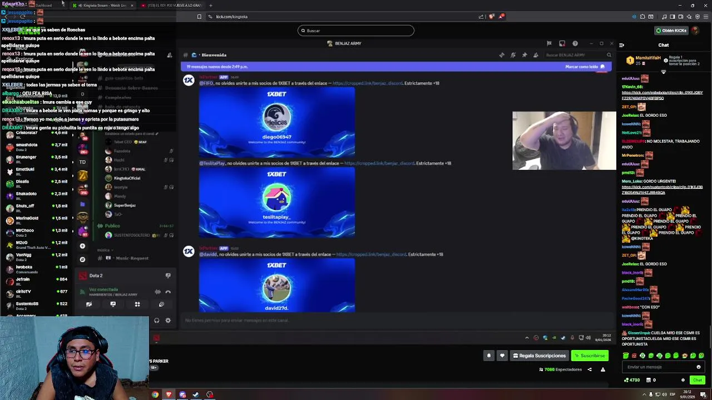
Task: Bookmark this page icon in address bar
Action: click(x=199, y=17)
